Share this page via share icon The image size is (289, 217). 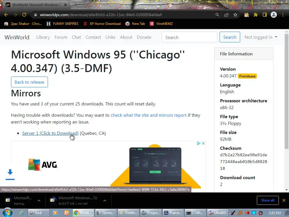click(x=226, y=15)
